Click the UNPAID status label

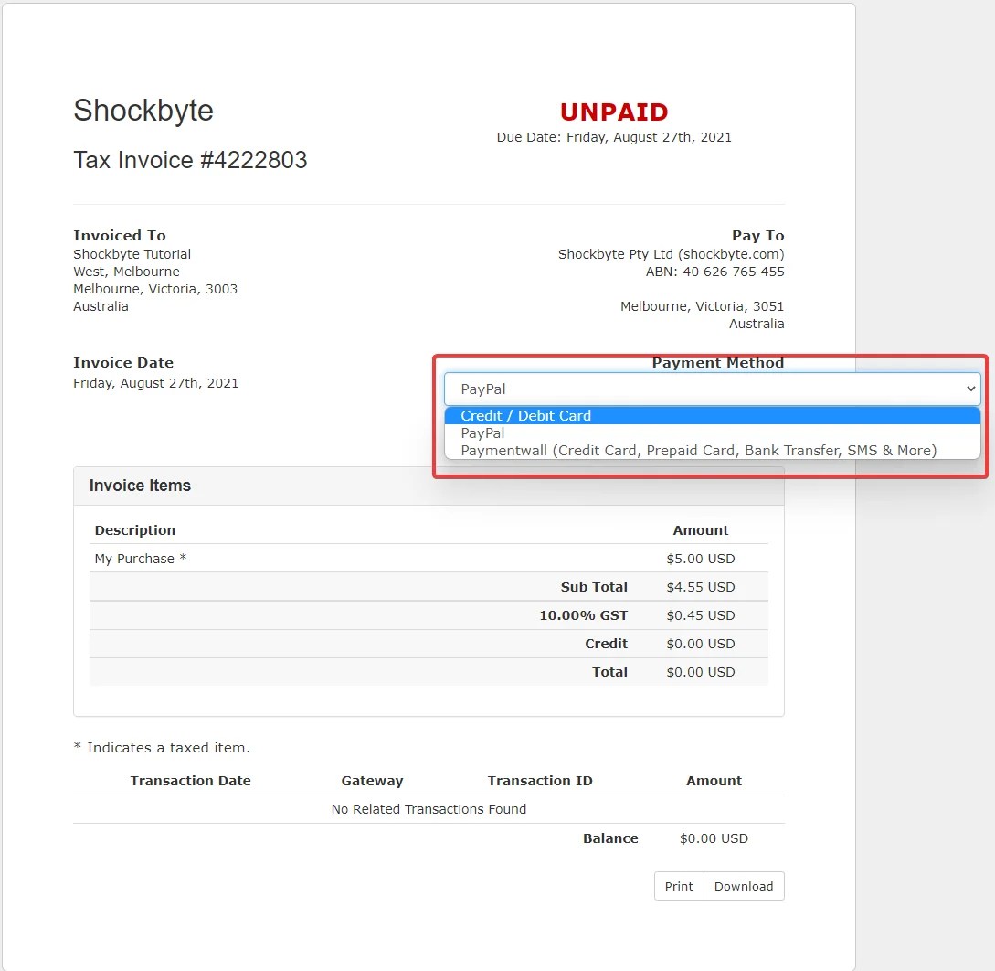pyautogui.click(x=614, y=112)
